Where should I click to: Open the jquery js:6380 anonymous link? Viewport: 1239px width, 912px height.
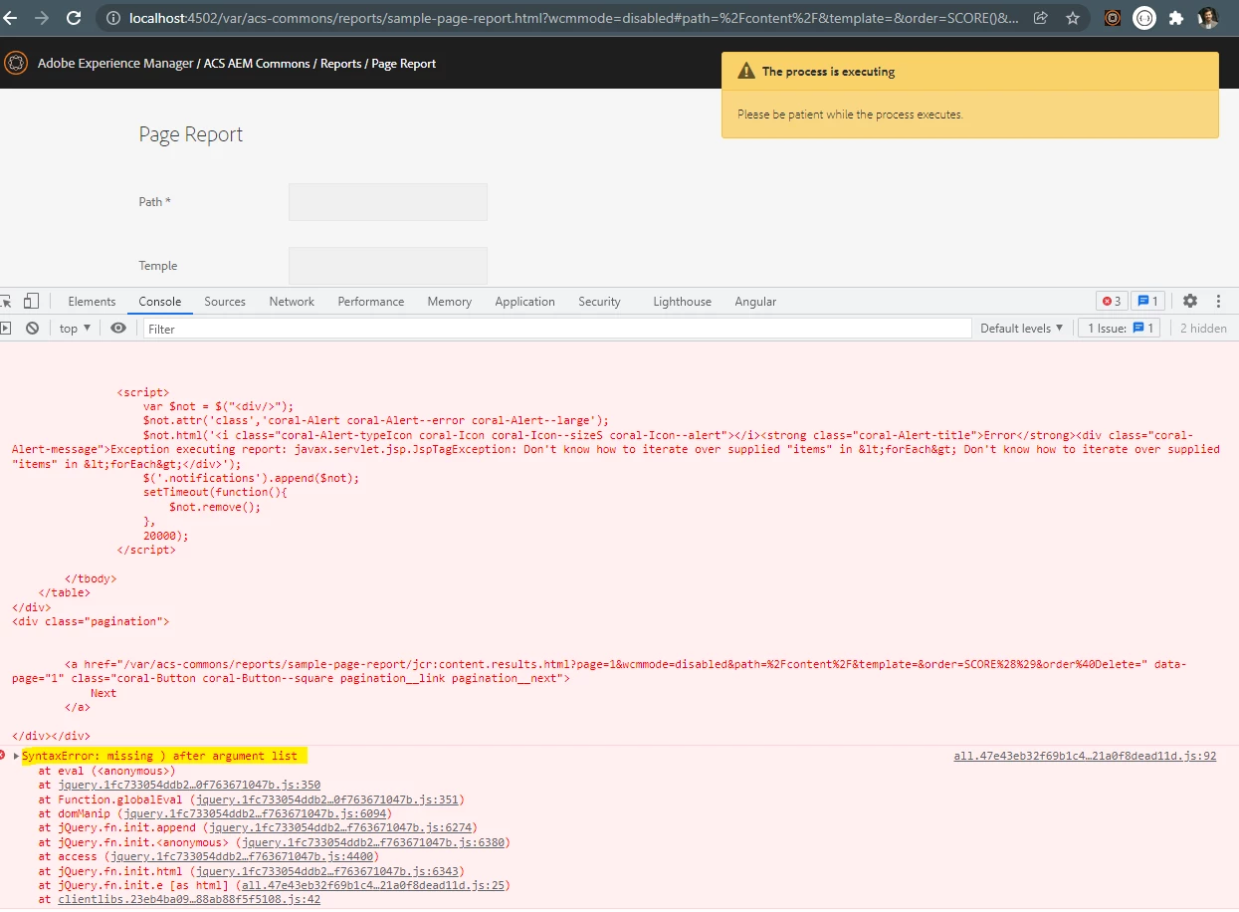372,842
